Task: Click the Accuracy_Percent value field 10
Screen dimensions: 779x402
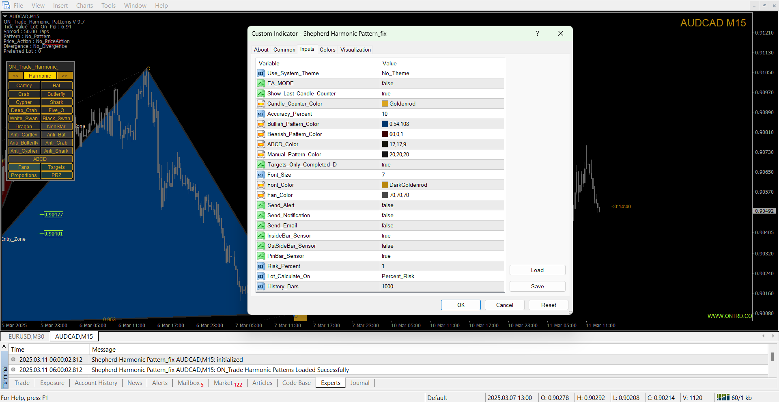Action: (x=442, y=114)
